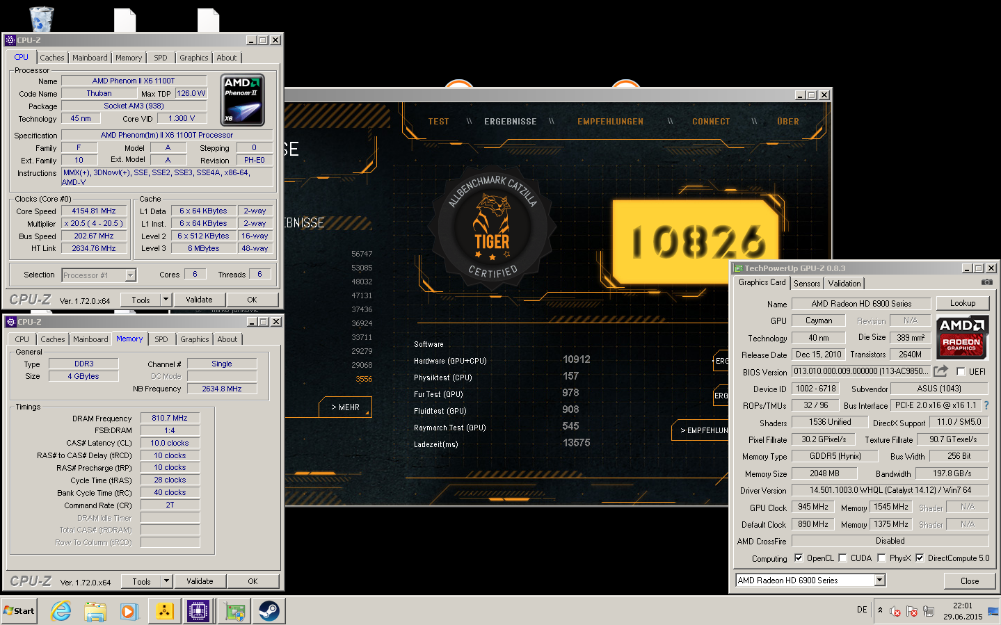The width and height of the screenshot is (1001, 625).
Task: Click the yellow Catzilla taskbar icon
Action: (164, 611)
